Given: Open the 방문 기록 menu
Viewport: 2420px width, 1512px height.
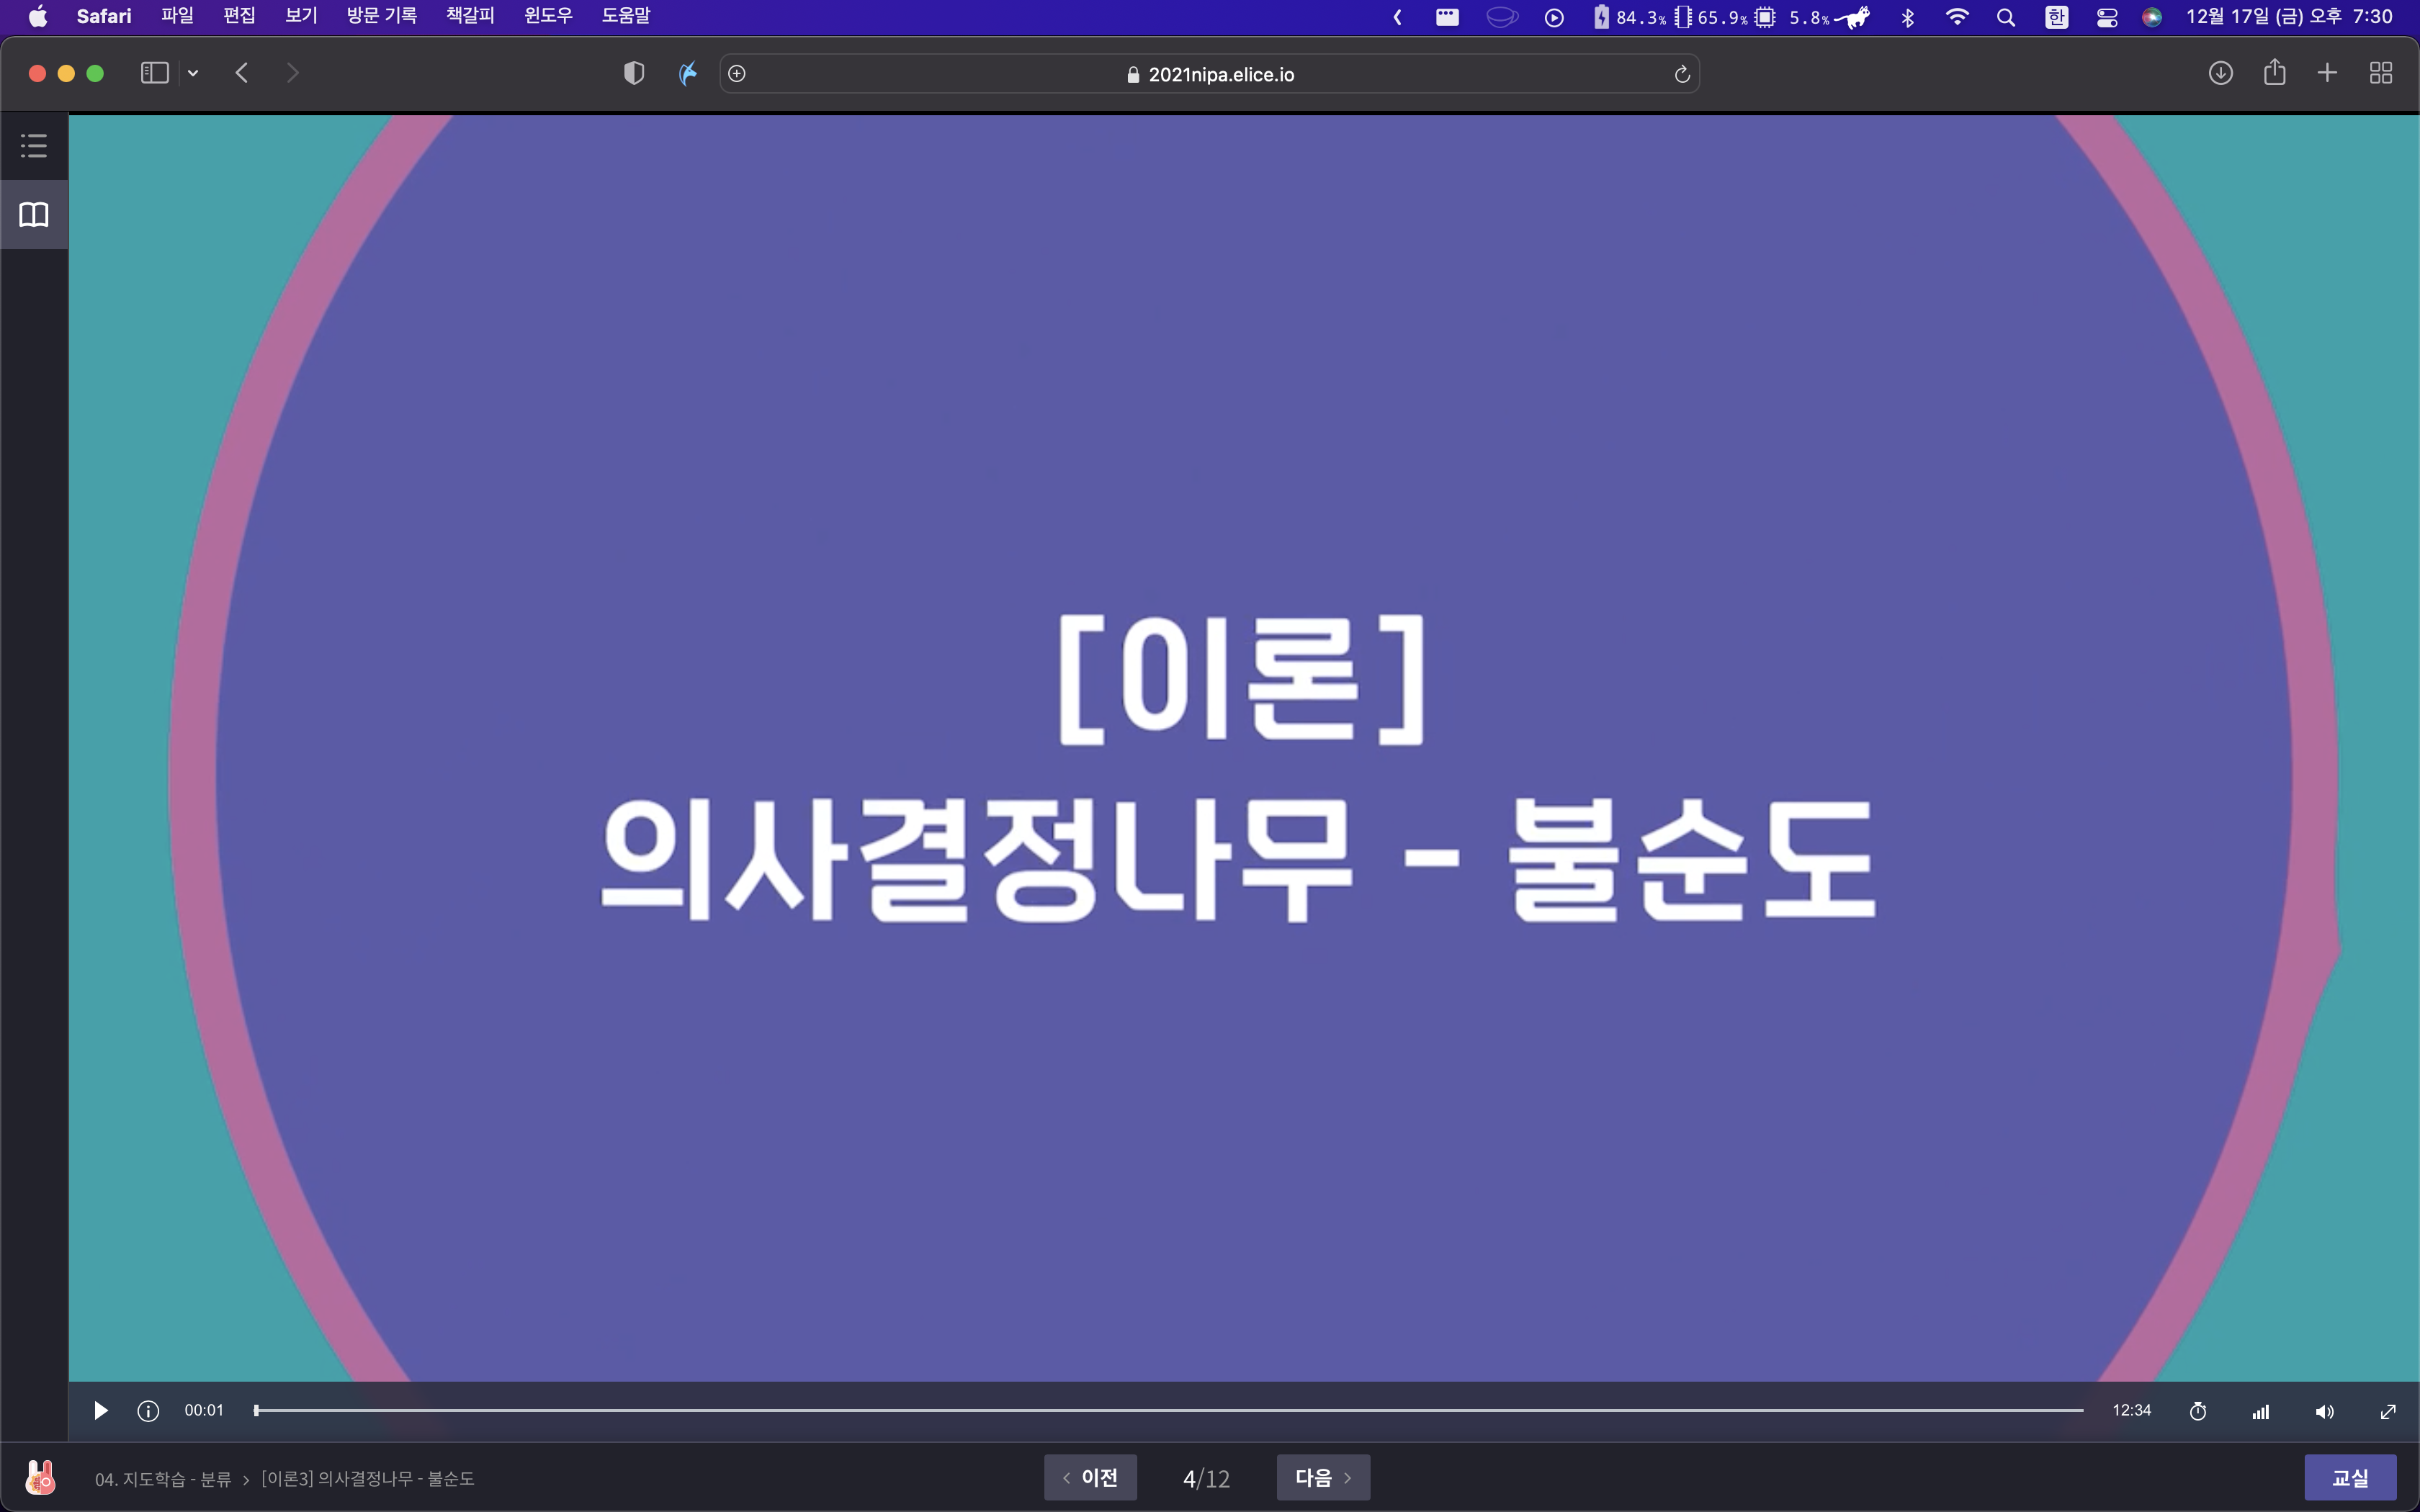Looking at the screenshot, I should tap(382, 17).
